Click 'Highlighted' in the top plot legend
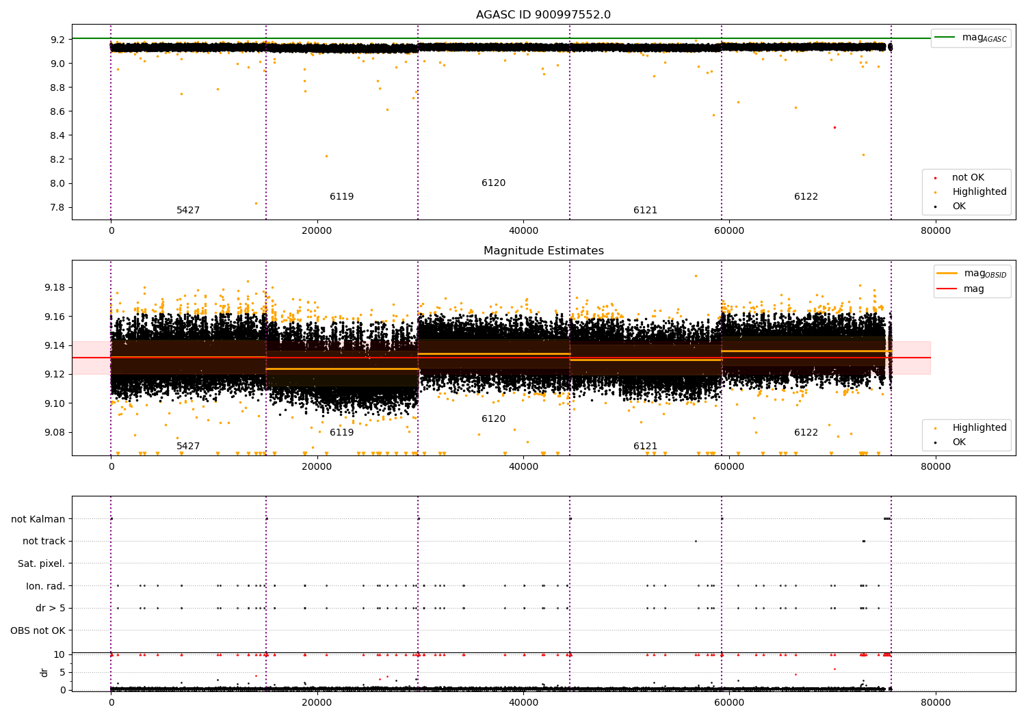This screenshot has width=1026, height=718. click(979, 192)
